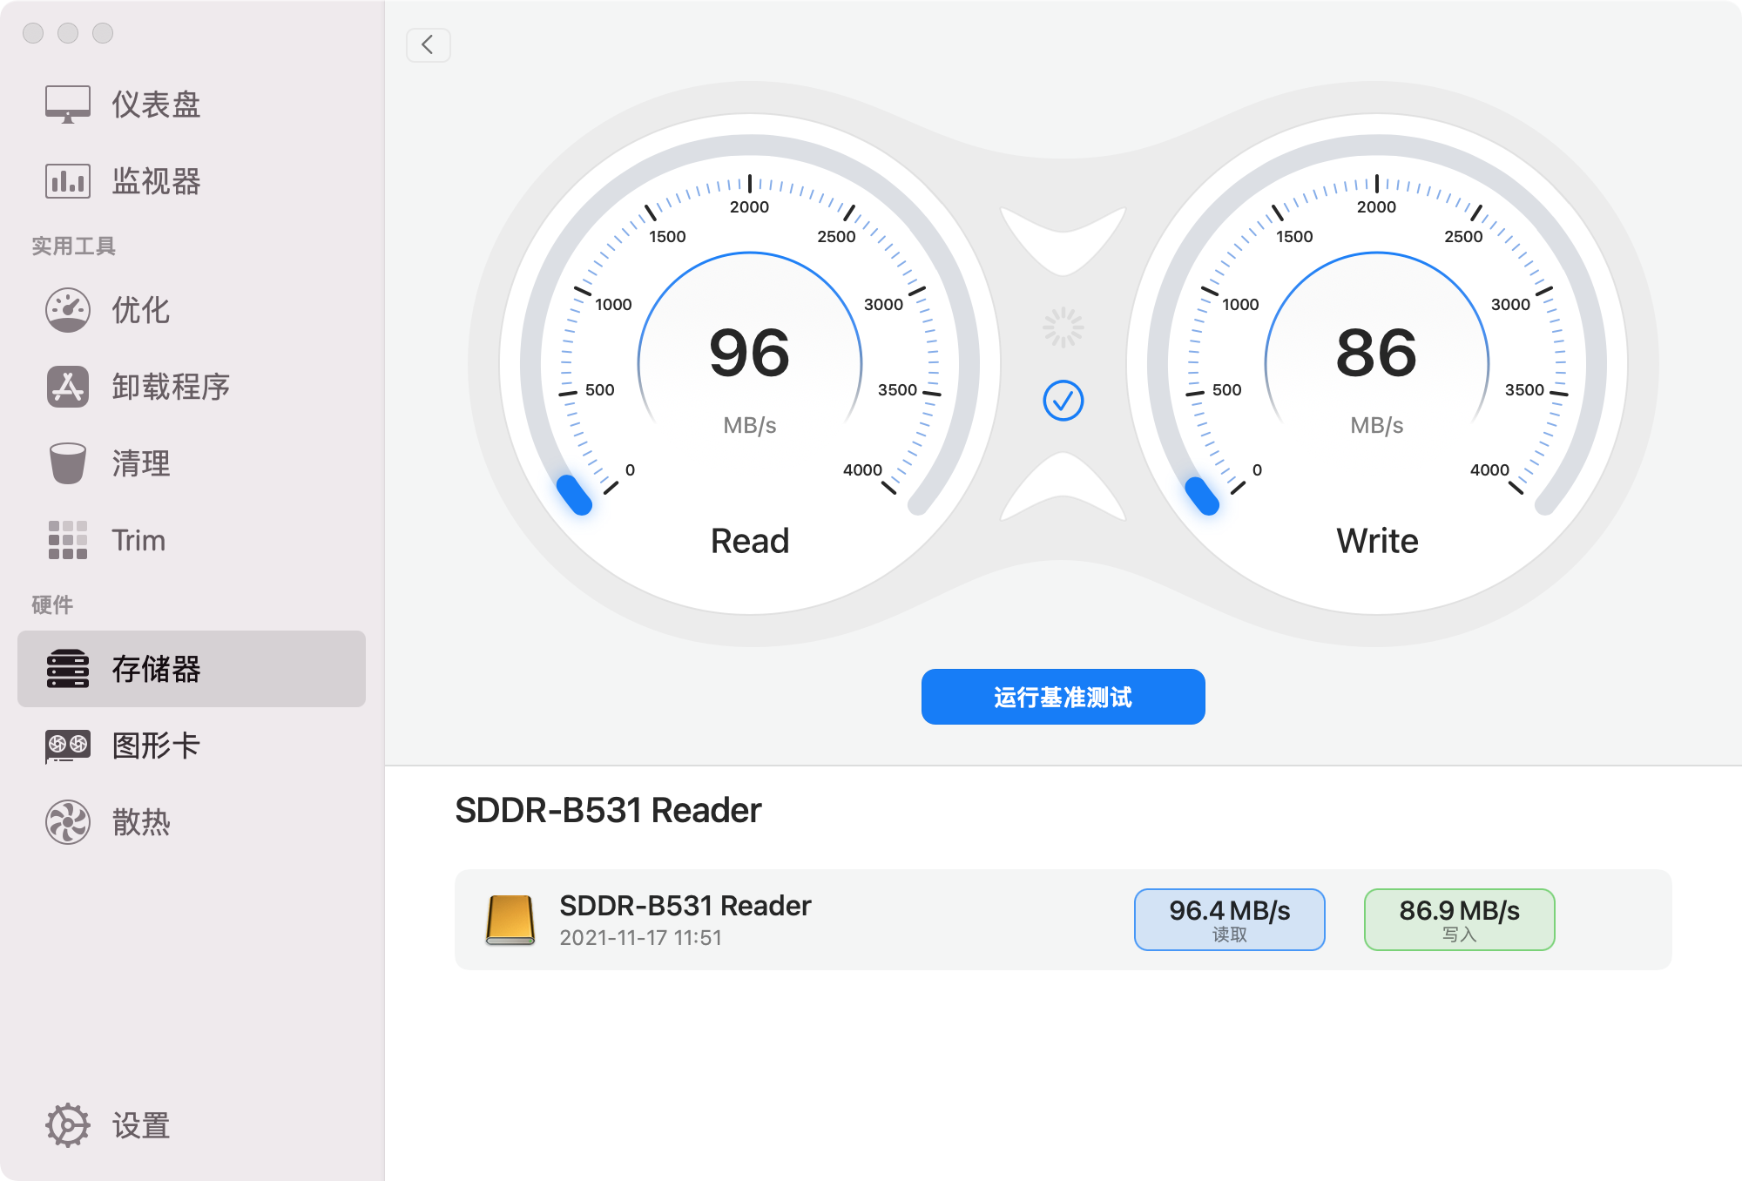Click the 监视器 bar chart icon
This screenshot has height=1181, width=1742.
click(x=68, y=181)
